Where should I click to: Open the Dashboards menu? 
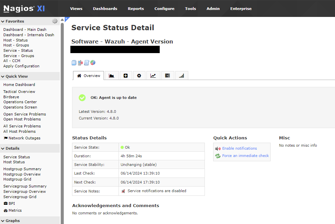(105, 9)
